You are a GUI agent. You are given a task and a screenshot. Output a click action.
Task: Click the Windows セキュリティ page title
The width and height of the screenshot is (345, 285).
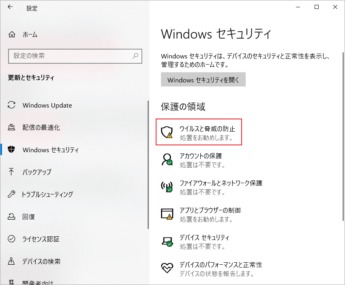[216, 34]
